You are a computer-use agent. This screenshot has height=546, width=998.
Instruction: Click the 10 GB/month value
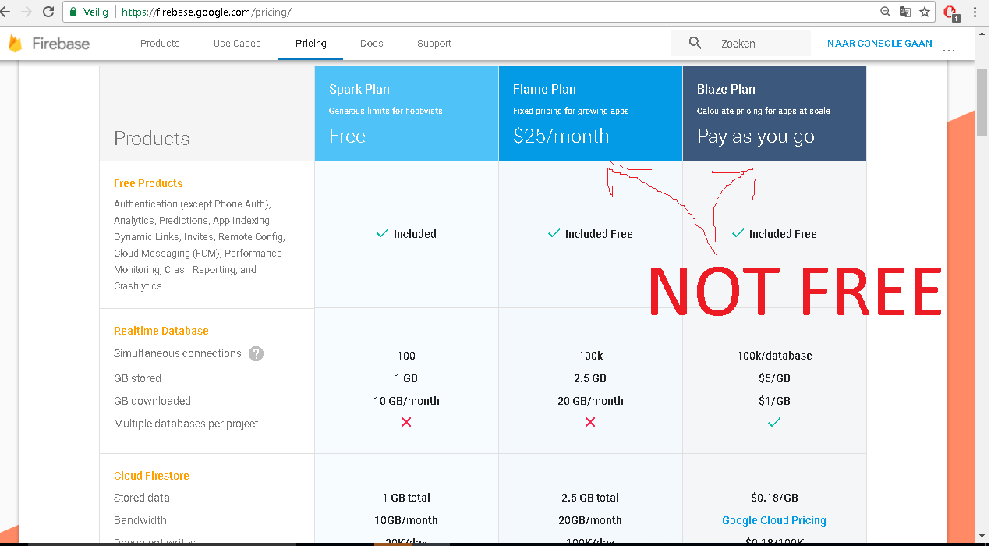click(x=406, y=401)
